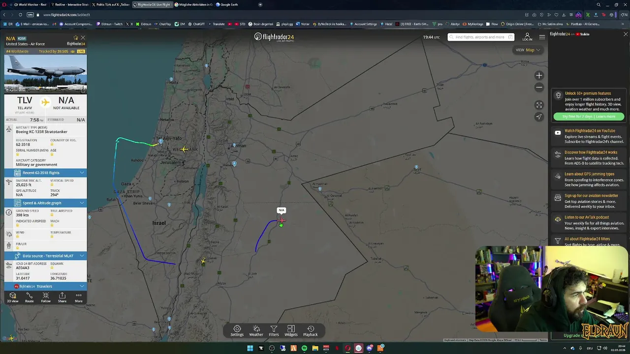Viewport: 630px width, 354px height.
Task: Click the TLV Tel Aviv origin code
Action: (x=25, y=101)
